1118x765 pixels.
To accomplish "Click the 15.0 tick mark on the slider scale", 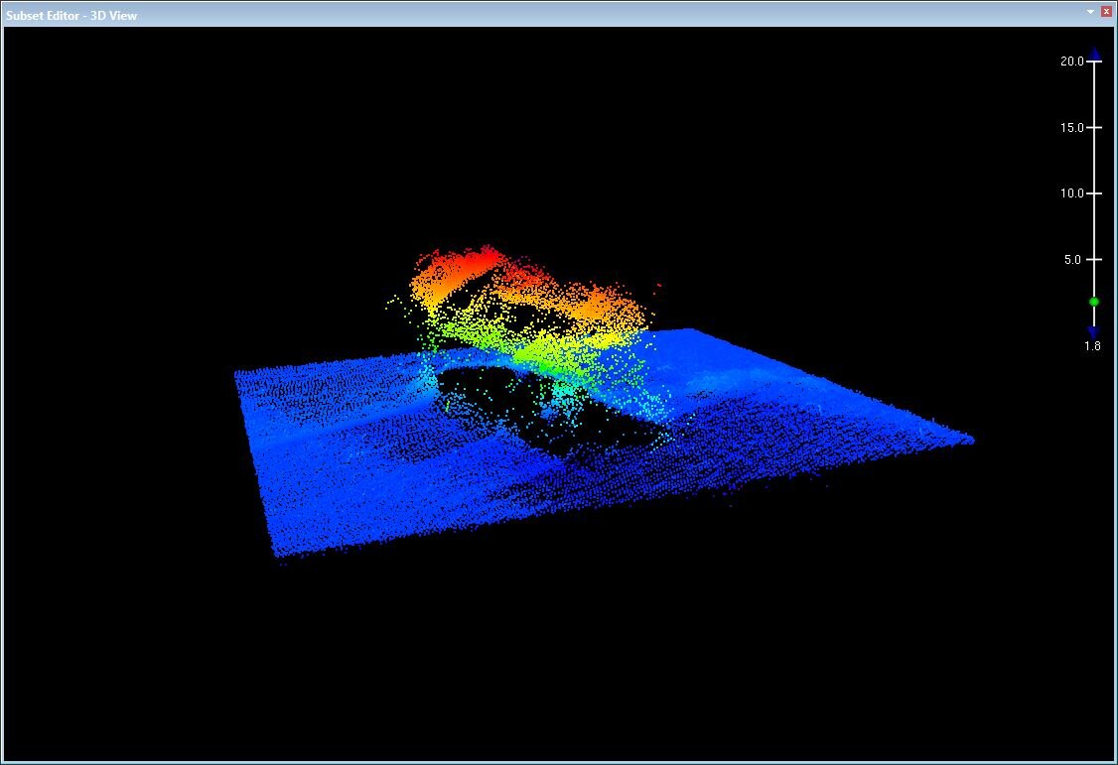I will pos(1092,126).
